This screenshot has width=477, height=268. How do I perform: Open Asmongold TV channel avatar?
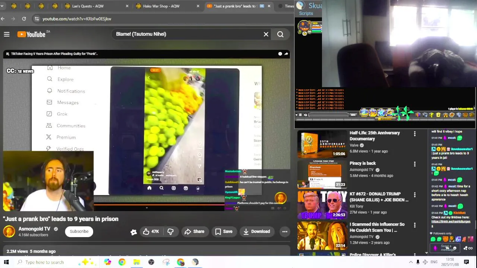point(9,232)
